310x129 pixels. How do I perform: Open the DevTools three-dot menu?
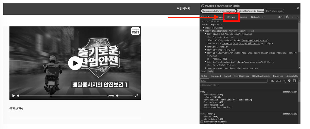click(x=293, y=17)
